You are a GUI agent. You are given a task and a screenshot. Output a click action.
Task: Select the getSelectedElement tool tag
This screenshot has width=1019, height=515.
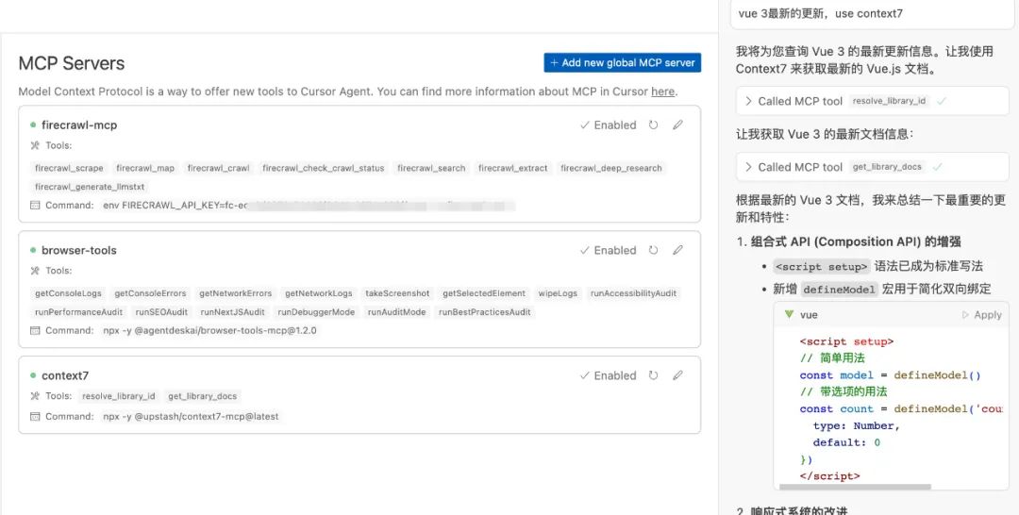tap(483, 293)
